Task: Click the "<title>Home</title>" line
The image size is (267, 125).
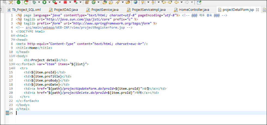Action: [x=34, y=48]
